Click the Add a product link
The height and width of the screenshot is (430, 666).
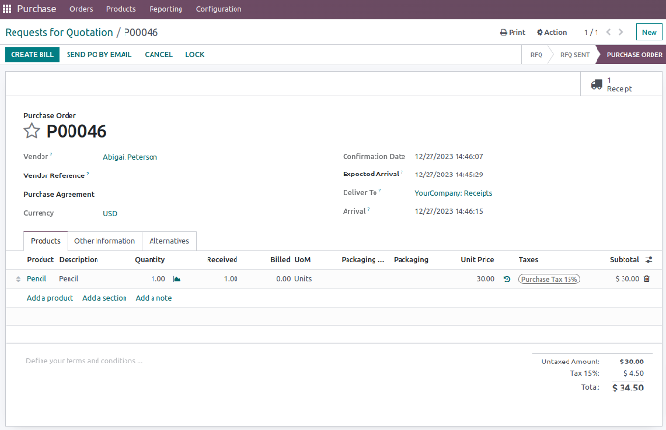50,298
